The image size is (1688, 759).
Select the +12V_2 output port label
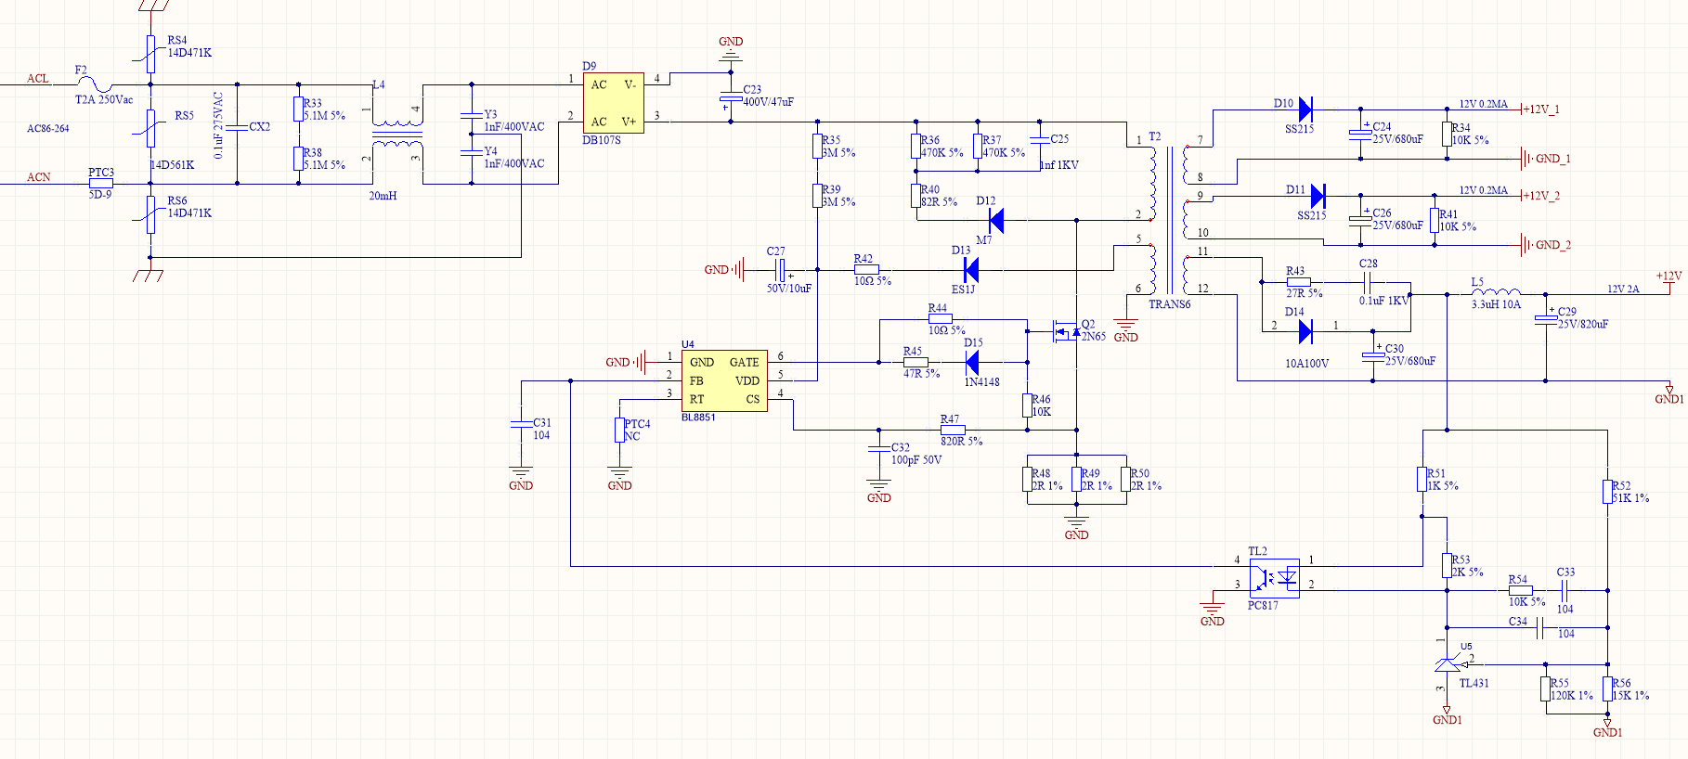(x=1541, y=195)
